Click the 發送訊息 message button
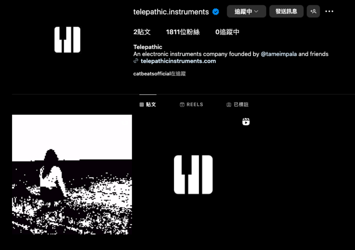Image resolution: width=355 pixels, height=250 pixels. (x=286, y=12)
